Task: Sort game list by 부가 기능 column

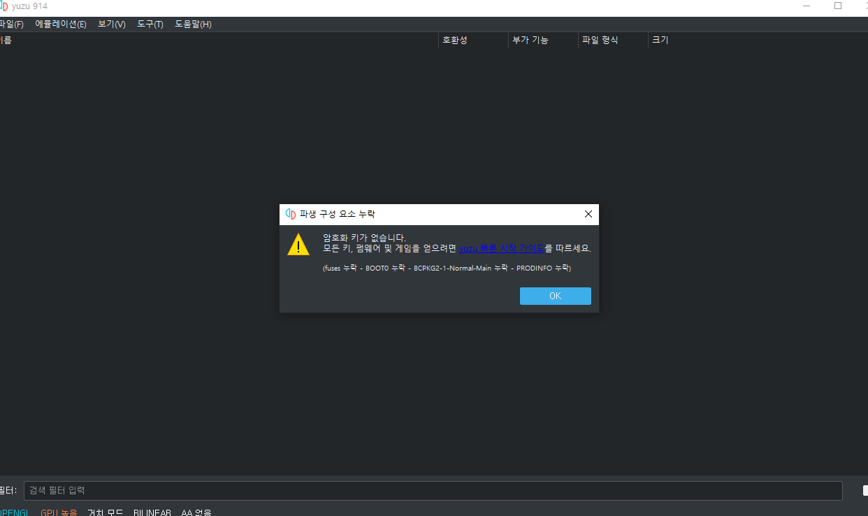Action: 543,40
